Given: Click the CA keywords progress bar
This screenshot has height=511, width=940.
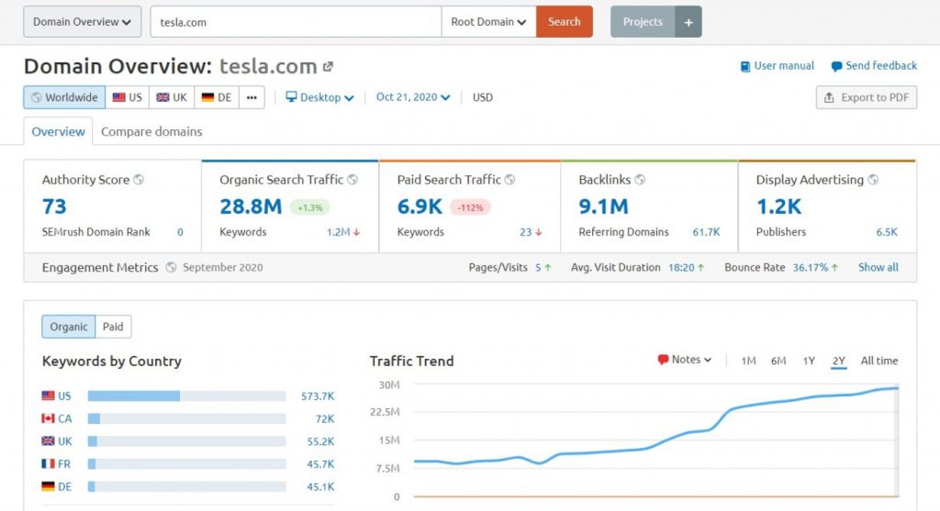Looking at the screenshot, I should [186, 418].
